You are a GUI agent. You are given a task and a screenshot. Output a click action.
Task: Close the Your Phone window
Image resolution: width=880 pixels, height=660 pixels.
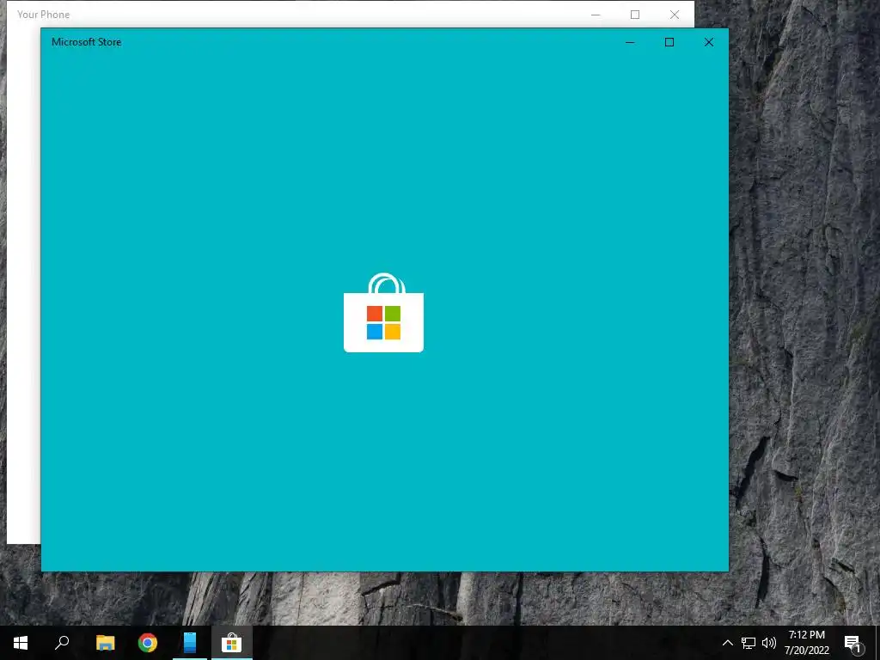(675, 15)
